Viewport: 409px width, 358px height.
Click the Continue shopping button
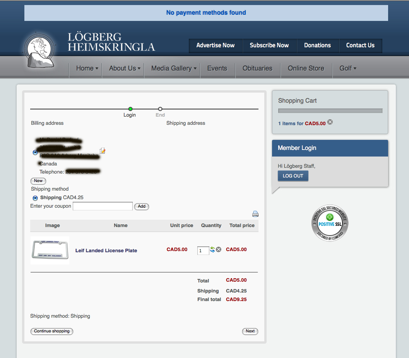click(52, 331)
